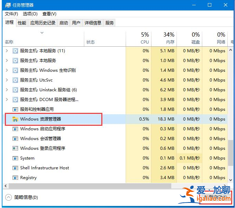Sort by 内存 column header

pos(164,39)
